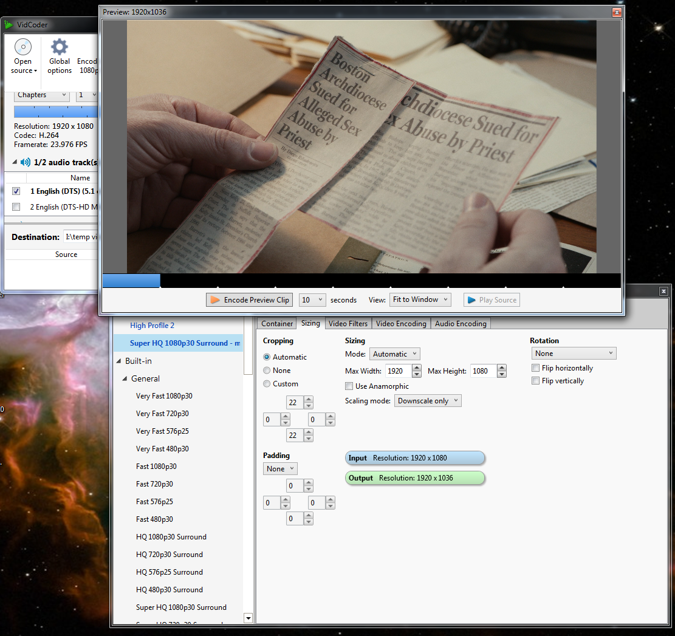Select the Fast 1080p30 preset

156,467
